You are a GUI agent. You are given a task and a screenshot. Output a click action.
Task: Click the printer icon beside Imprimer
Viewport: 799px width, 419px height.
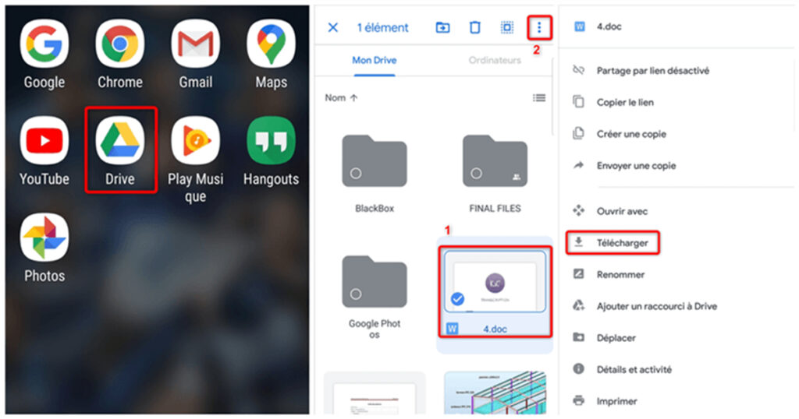pos(578,400)
